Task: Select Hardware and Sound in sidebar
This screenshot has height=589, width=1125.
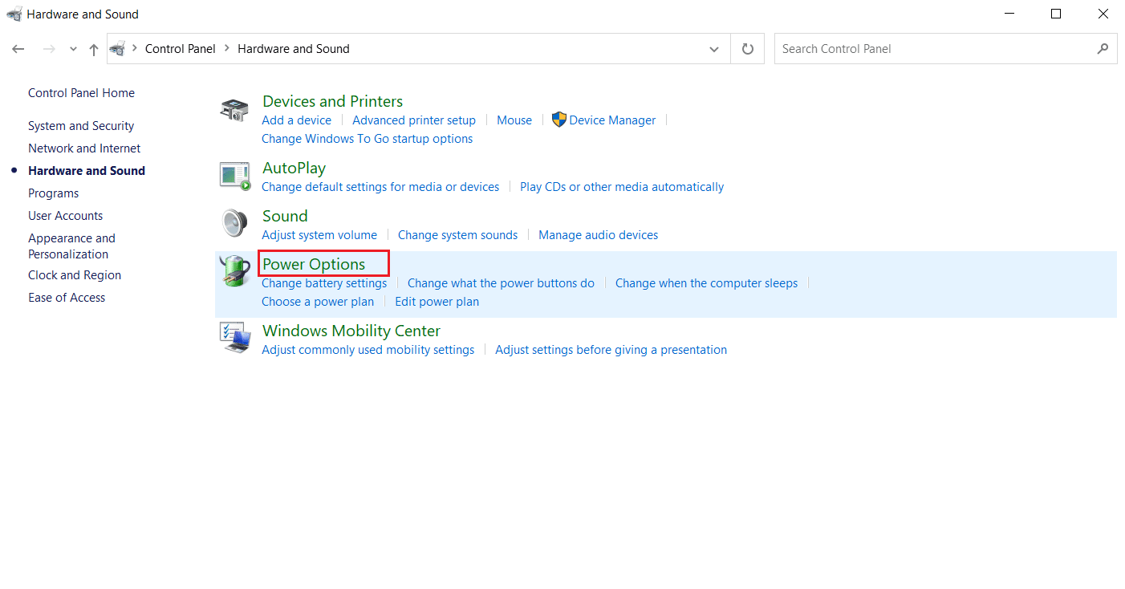Action: [87, 171]
